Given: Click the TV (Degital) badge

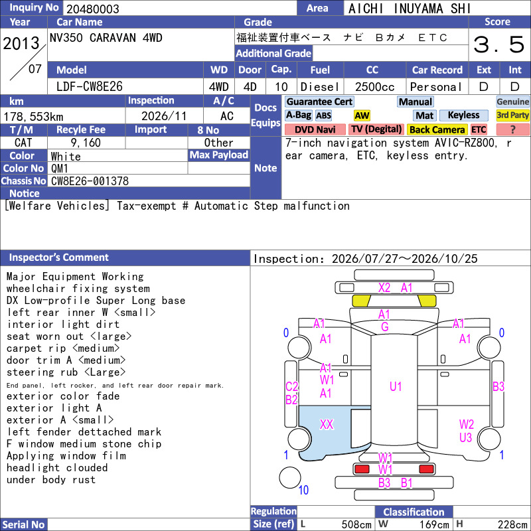Looking at the screenshot, I should click(376, 129).
